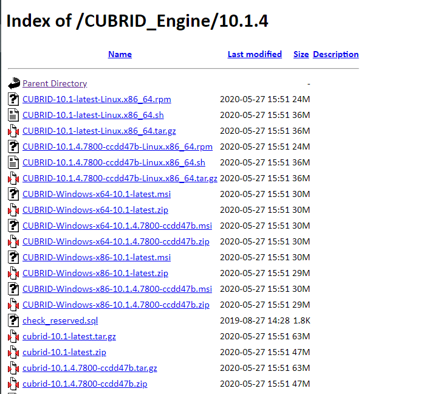The height and width of the screenshot is (394, 432).
Task: Download CUBRID-10.1.4.7800-ccdd47b-Linux.x86_64.sh
Action: [114, 162]
